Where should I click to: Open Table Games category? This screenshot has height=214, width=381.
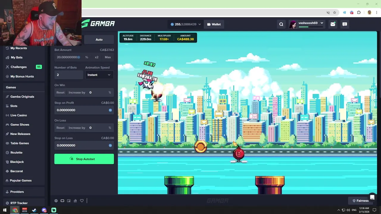pyautogui.click(x=19, y=143)
